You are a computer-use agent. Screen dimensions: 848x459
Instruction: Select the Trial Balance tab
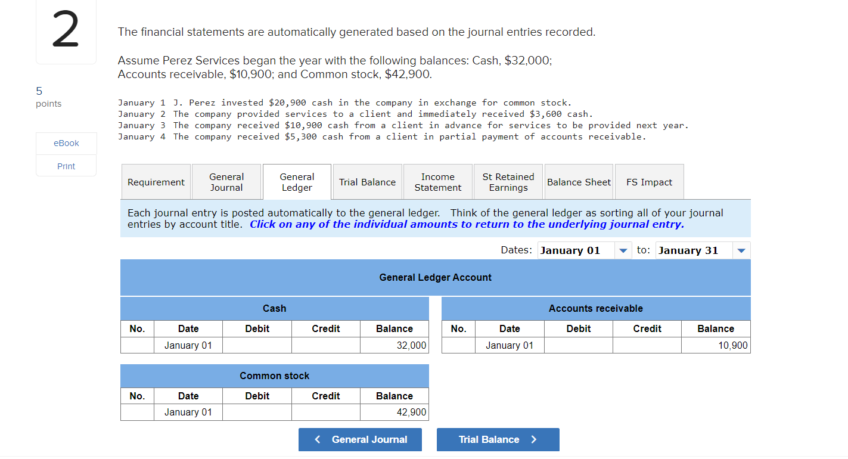pos(367,181)
